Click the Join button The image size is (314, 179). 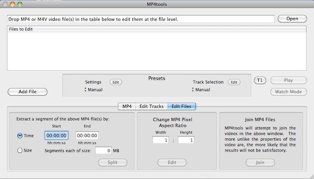point(260,162)
